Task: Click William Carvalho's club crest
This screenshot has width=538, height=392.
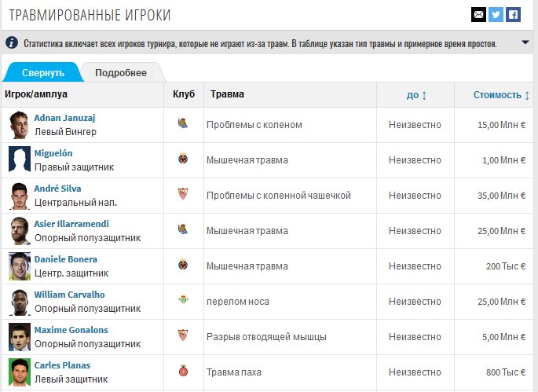Action: tap(182, 301)
